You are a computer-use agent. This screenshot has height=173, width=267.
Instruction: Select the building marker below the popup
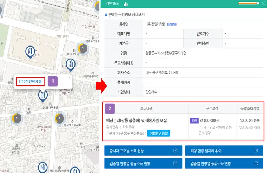point(43,96)
